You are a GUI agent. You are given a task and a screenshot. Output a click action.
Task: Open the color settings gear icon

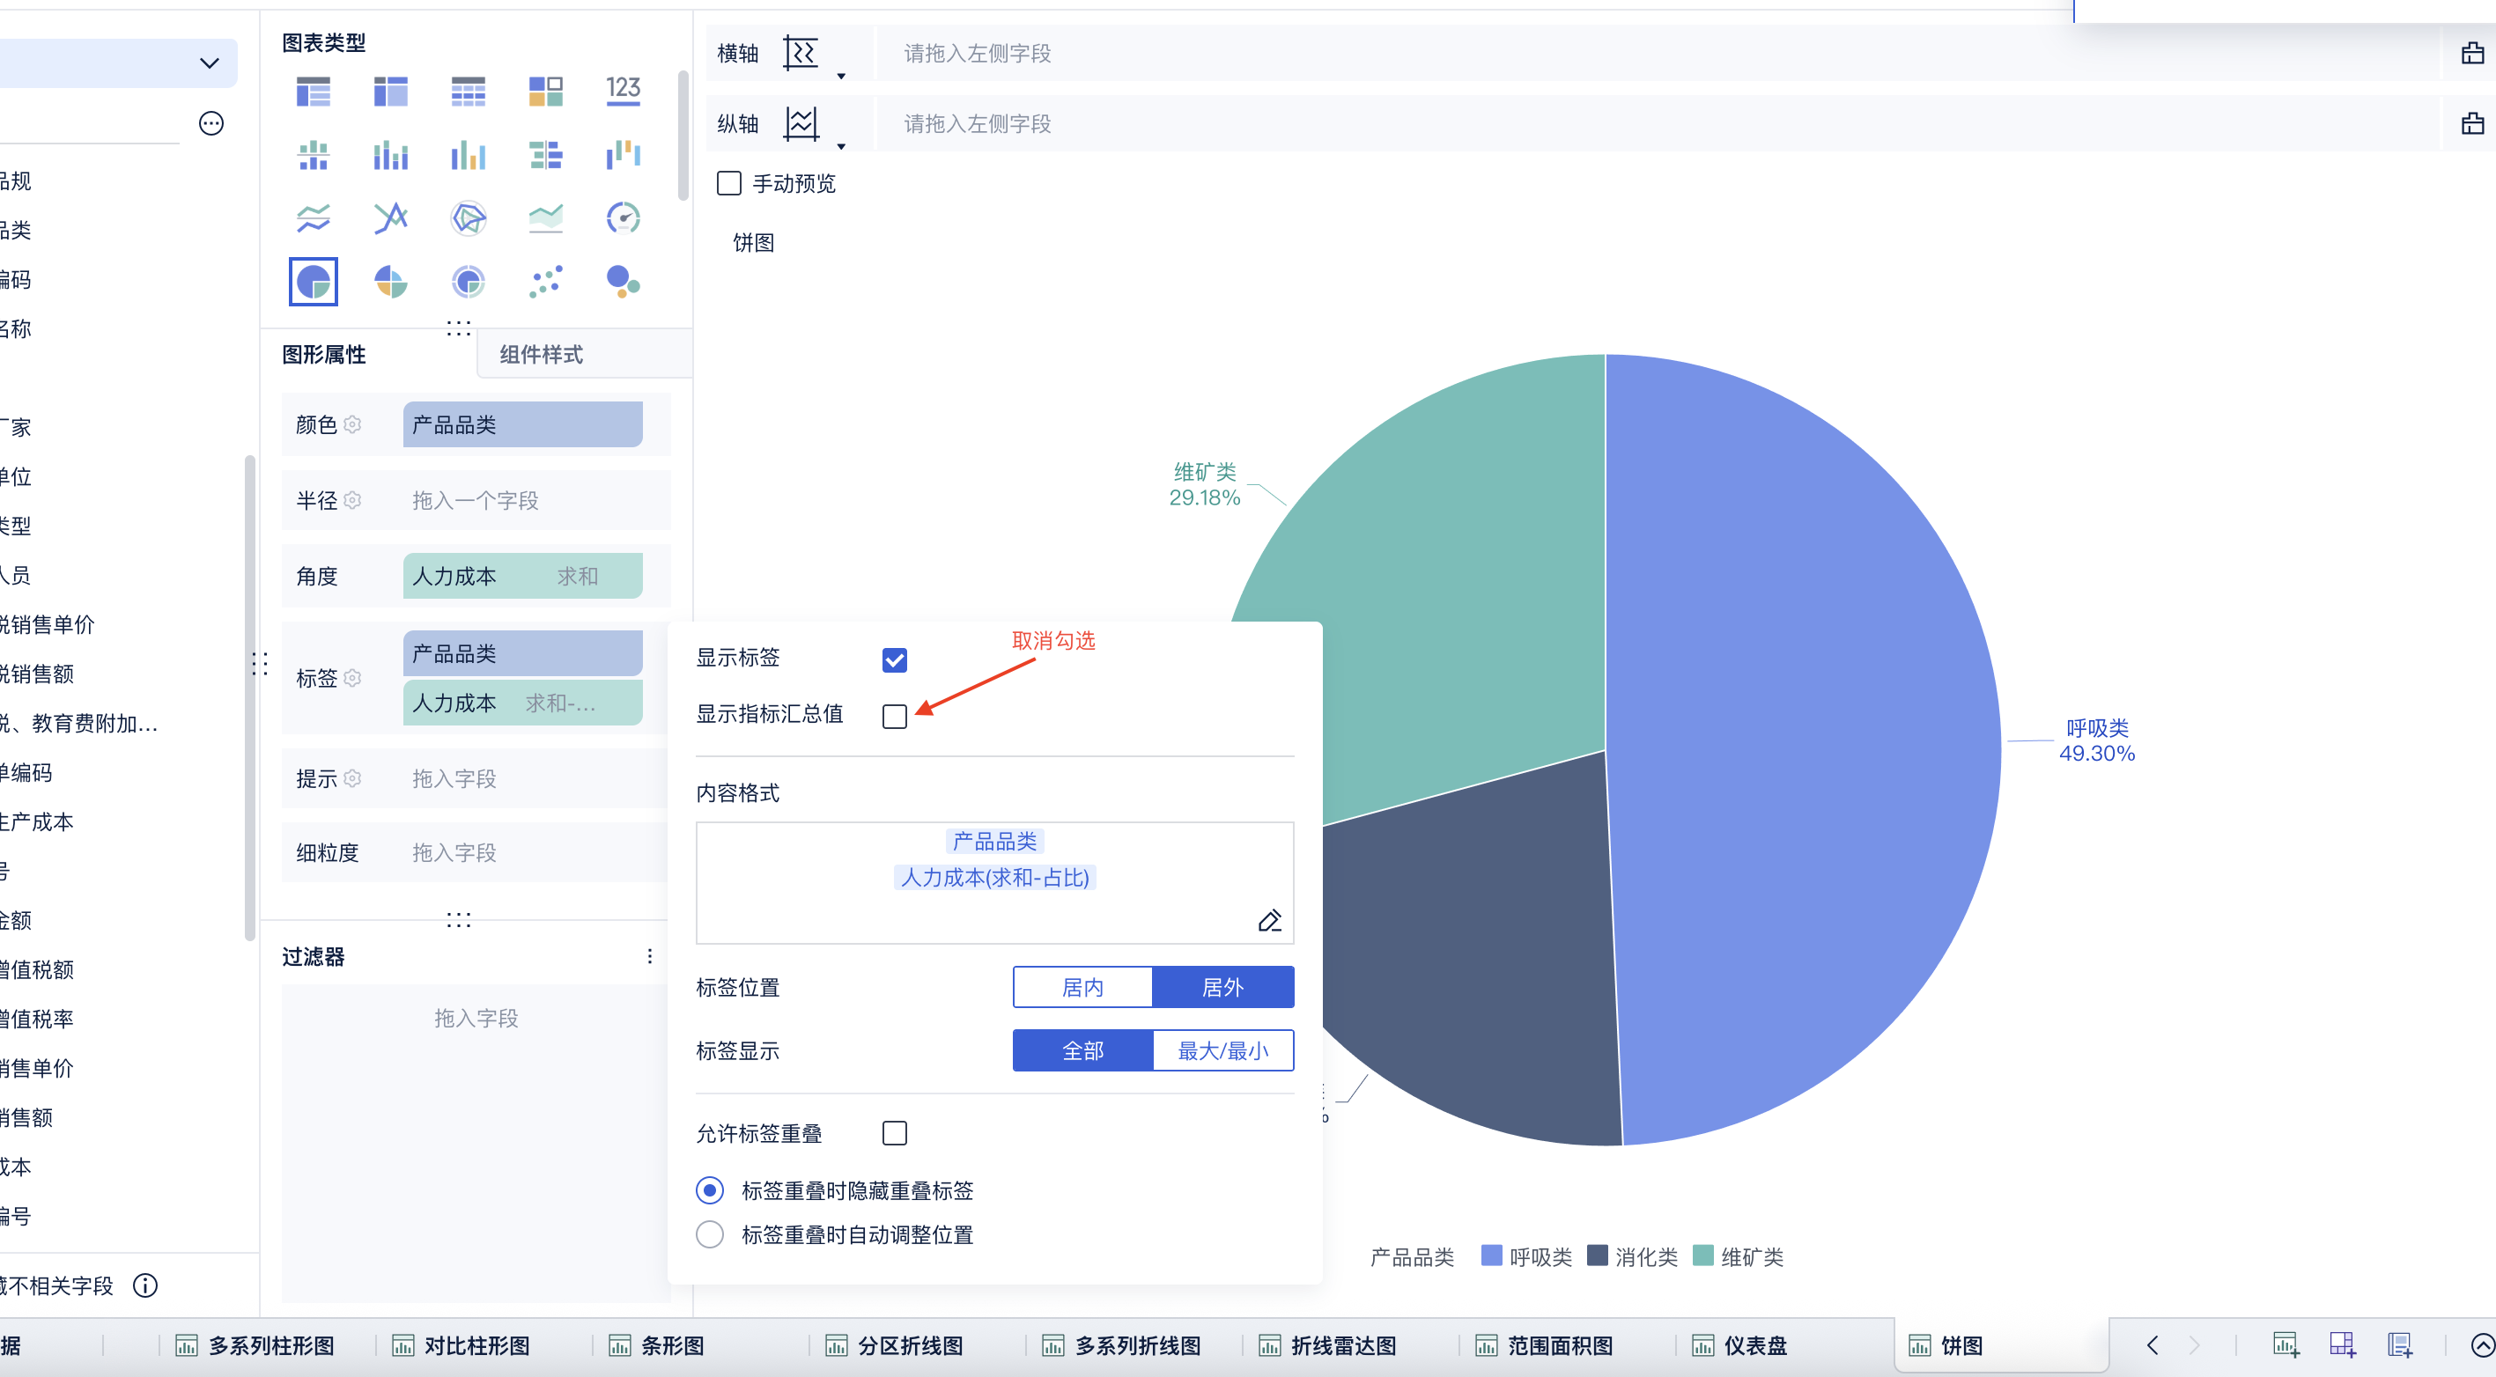[352, 424]
